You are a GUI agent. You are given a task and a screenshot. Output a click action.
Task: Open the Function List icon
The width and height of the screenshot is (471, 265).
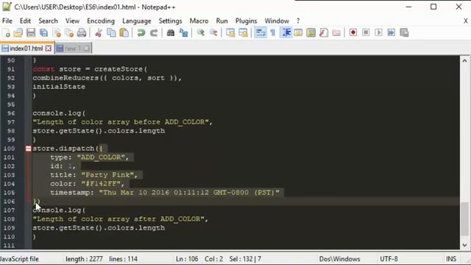pyautogui.click(x=324, y=32)
